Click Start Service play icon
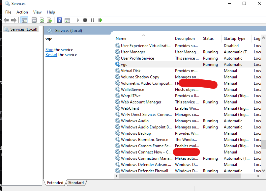 [x=78, y=20]
